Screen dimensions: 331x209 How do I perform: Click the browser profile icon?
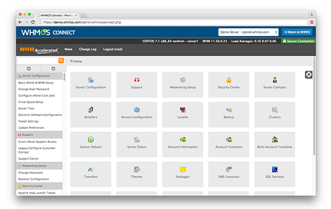point(311,14)
